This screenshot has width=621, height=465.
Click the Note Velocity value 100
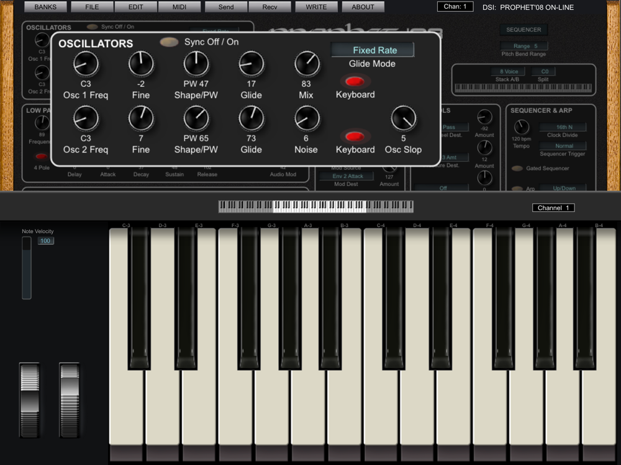pos(45,241)
